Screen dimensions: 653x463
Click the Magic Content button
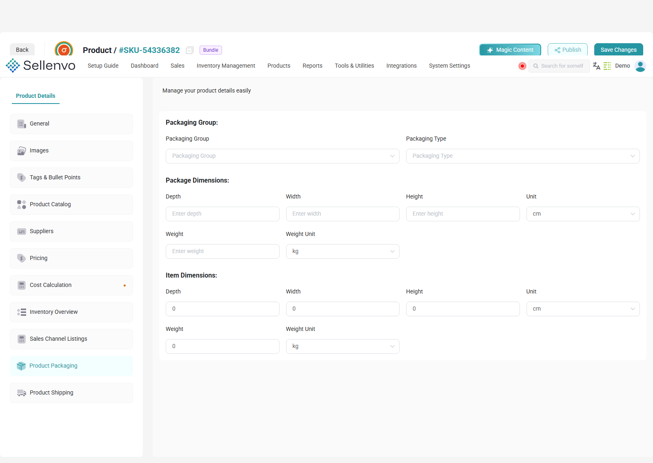[x=510, y=50]
